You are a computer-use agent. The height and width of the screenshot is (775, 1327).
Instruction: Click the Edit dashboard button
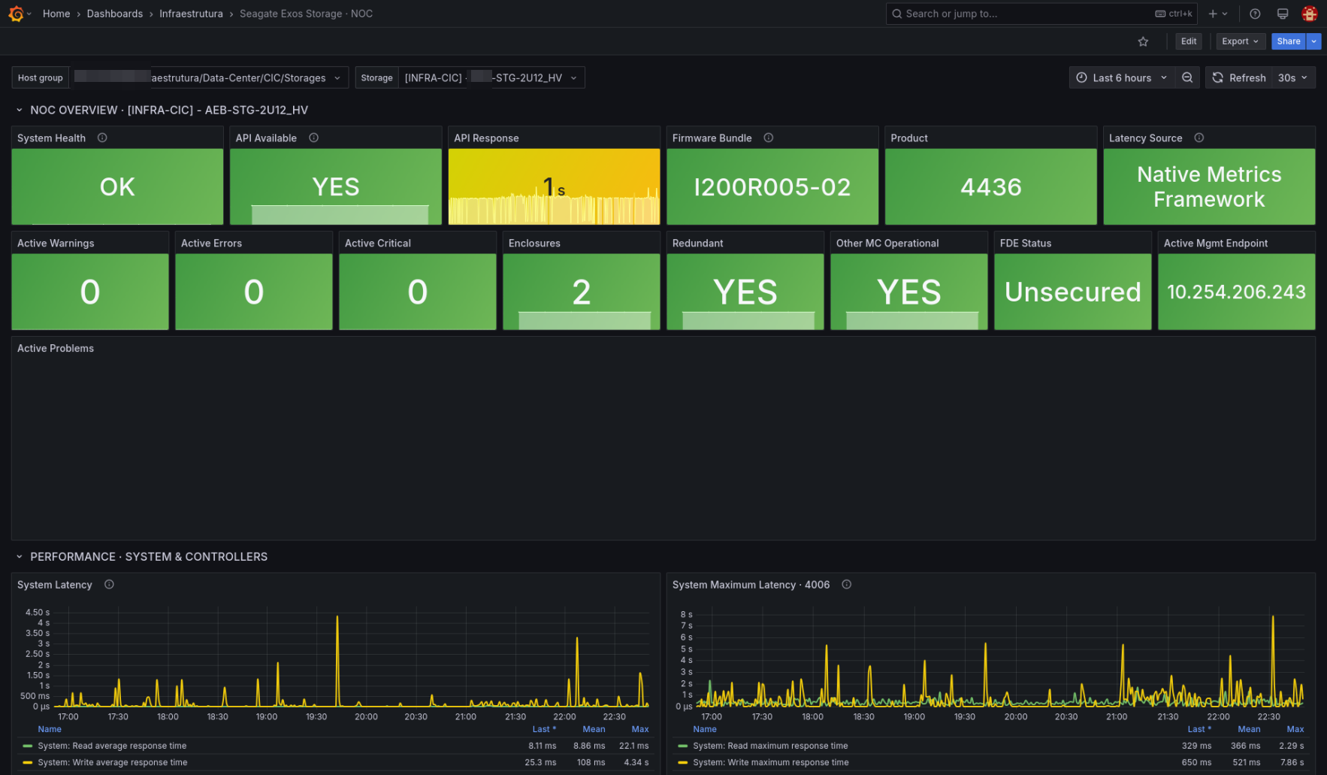click(1189, 41)
